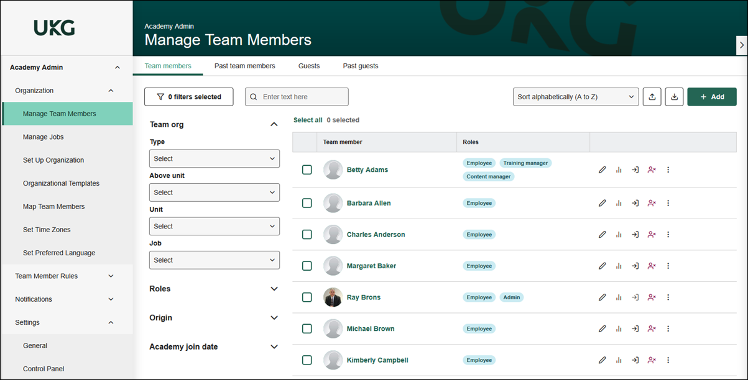Edit Margaret Baker with pencil icon

tap(602, 266)
